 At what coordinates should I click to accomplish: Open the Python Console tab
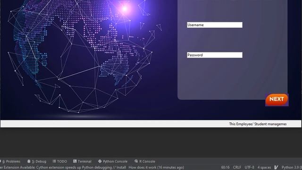click(x=113, y=161)
